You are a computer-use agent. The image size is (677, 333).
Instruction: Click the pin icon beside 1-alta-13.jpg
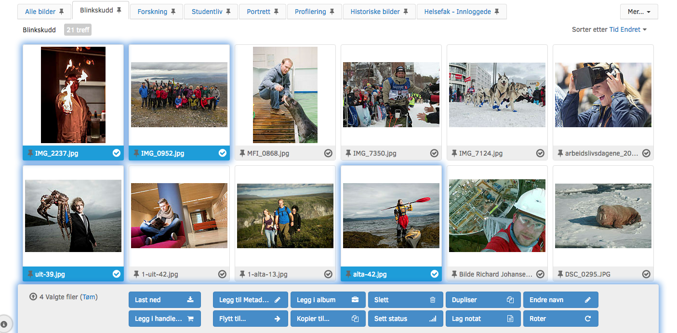[x=242, y=274]
